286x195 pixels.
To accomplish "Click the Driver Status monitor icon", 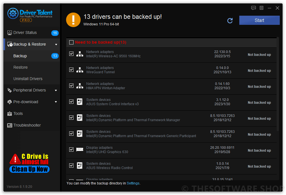I will (x=9, y=33).
